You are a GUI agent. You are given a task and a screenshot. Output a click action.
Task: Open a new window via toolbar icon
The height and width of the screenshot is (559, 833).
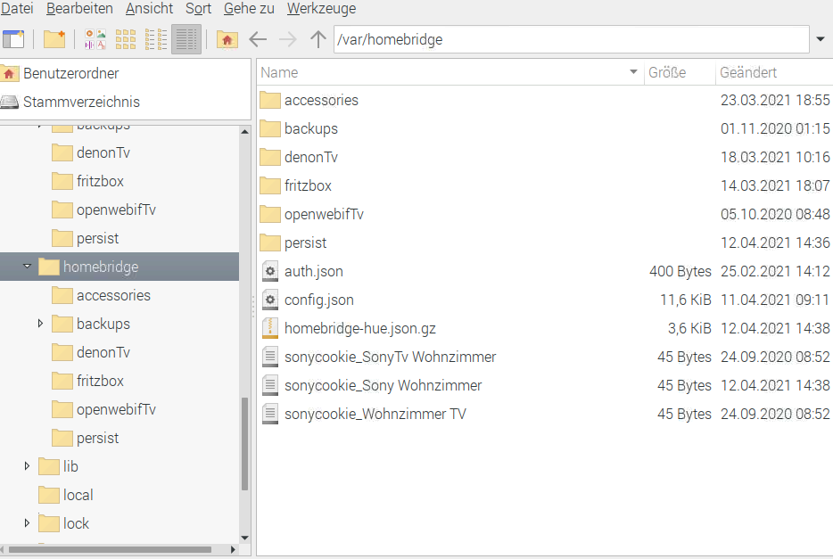13,39
